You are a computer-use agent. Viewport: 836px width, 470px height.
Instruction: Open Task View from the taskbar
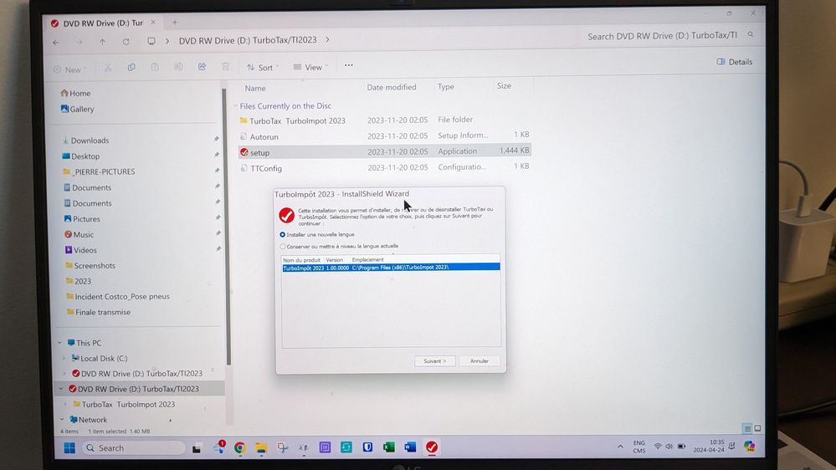click(x=197, y=449)
